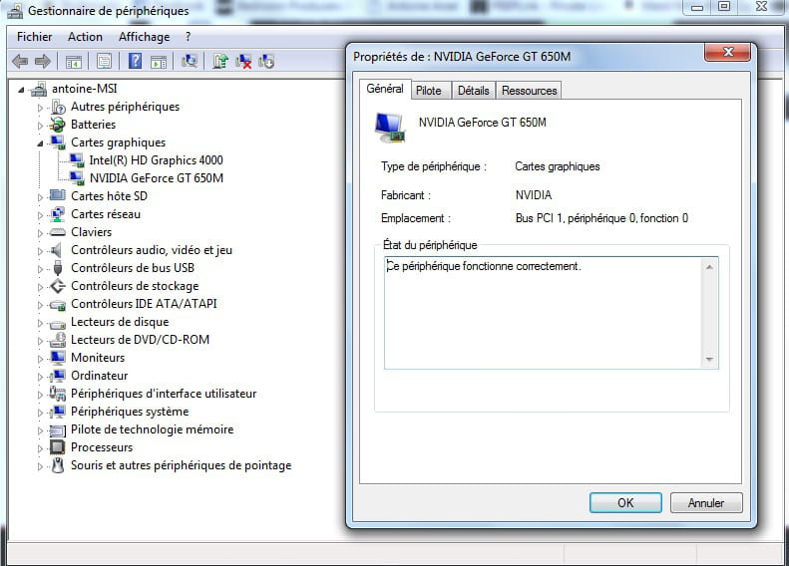The width and height of the screenshot is (789, 566).
Task: Click the scroll down arrow in device status box
Action: click(x=709, y=360)
